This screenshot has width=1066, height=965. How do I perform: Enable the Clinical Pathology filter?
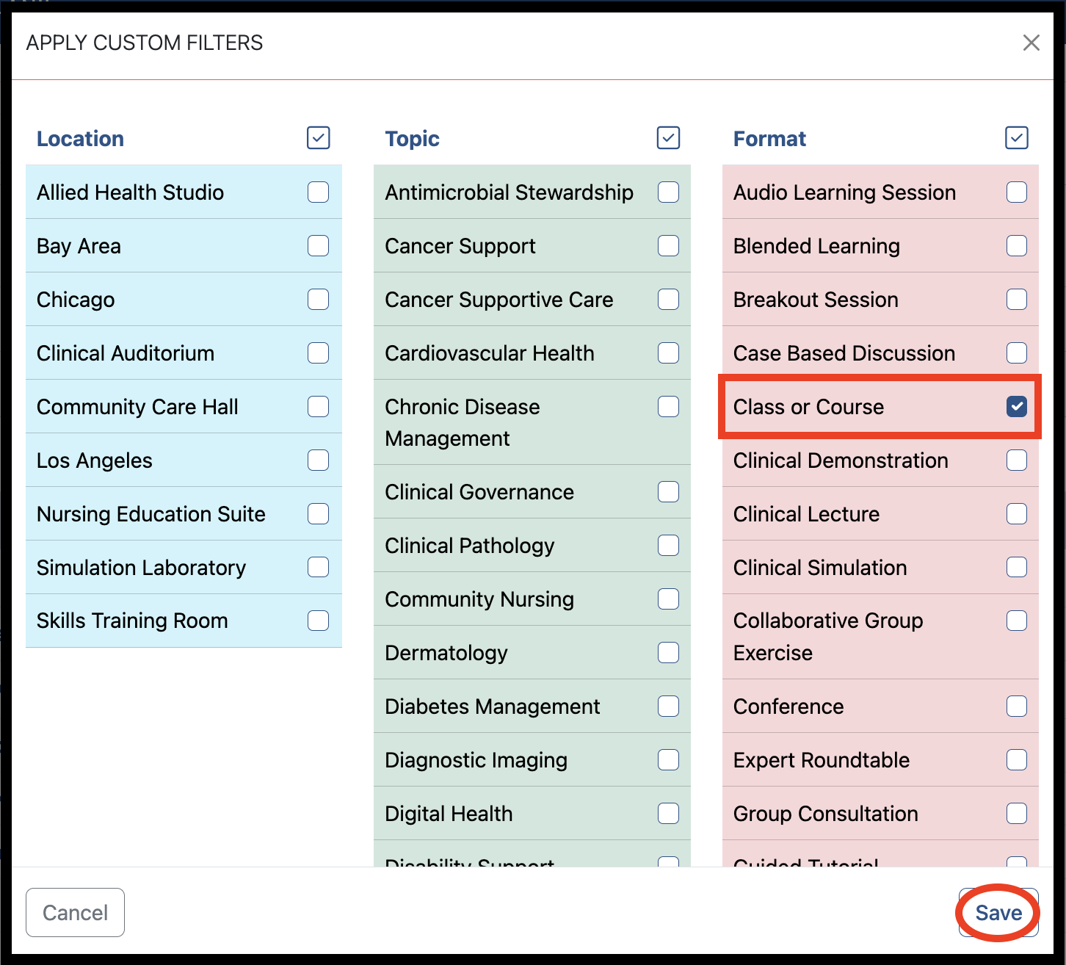pyautogui.click(x=668, y=546)
